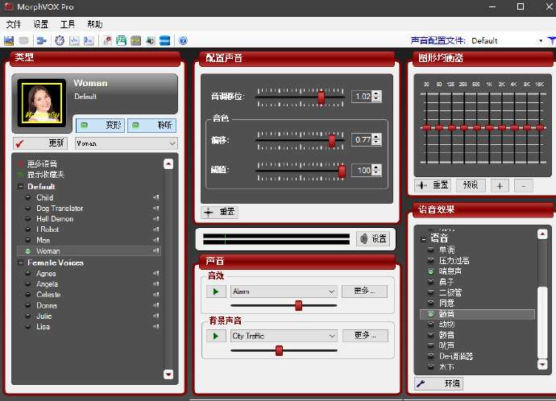Click the 更多 button next to Alarm

(364, 291)
